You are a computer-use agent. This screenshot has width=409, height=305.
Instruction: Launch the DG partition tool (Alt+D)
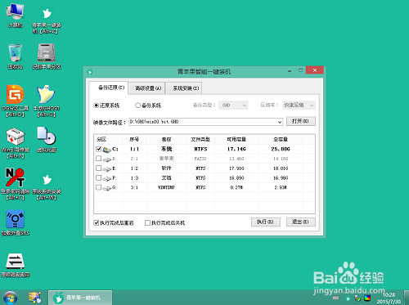click(16, 101)
